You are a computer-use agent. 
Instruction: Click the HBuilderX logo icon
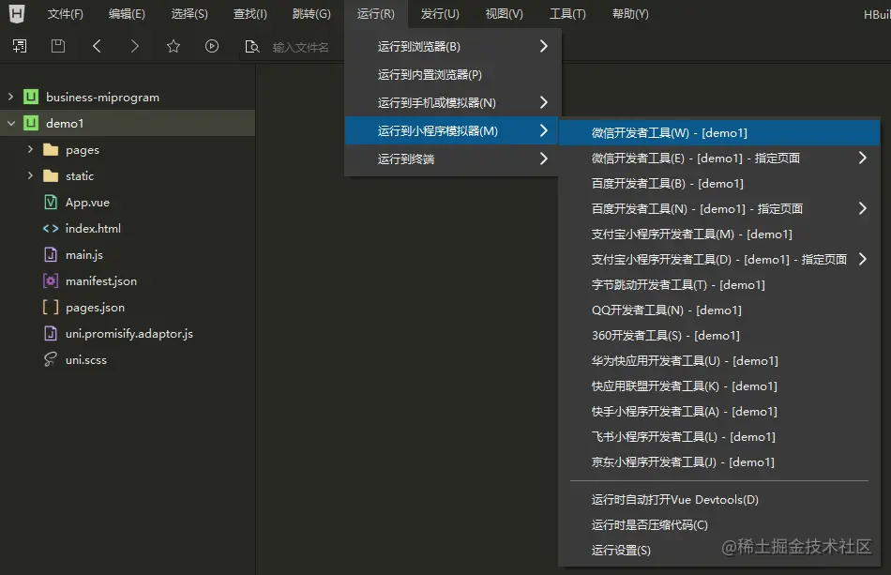[17, 14]
